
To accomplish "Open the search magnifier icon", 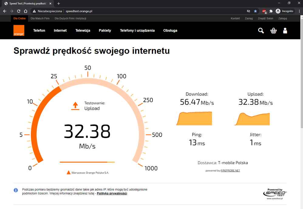I will (261, 31).
